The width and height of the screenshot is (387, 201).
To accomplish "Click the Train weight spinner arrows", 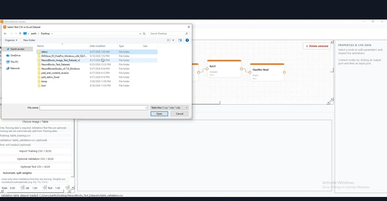I will 22,188.
